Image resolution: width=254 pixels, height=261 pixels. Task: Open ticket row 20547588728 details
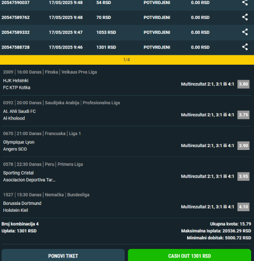[127, 48]
